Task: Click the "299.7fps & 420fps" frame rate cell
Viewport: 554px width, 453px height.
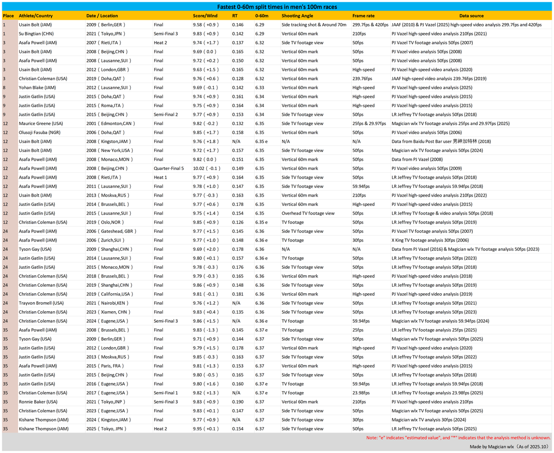Action: (370, 24)
